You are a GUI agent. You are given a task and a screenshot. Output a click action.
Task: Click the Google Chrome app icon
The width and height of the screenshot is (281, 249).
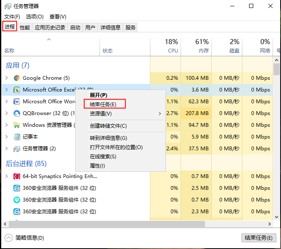tap(17, 78)
